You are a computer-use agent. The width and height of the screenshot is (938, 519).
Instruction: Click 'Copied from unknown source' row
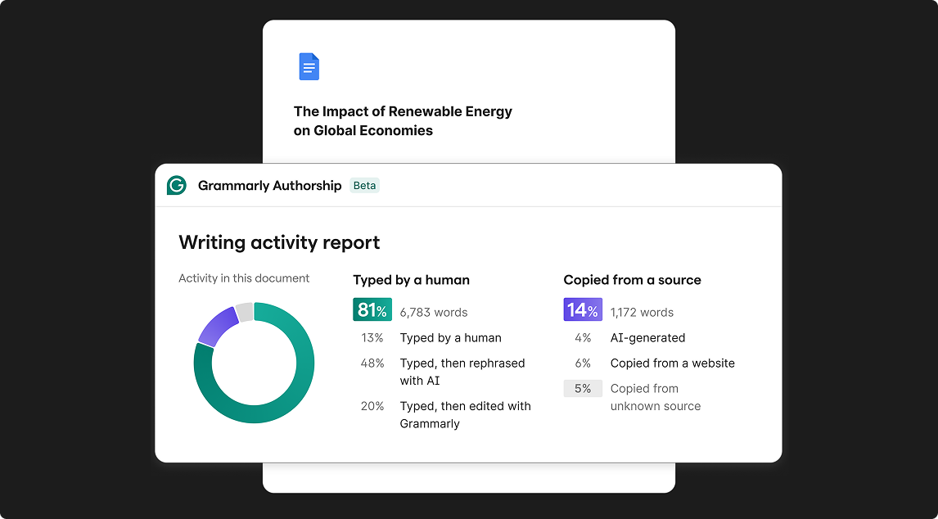[x=633, y=397]
